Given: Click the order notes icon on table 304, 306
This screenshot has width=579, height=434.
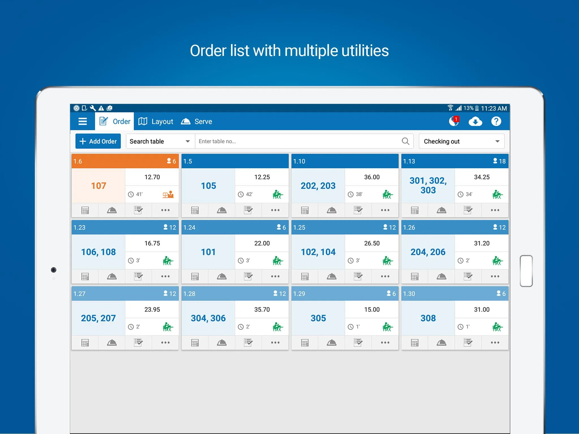Looking at the screenshot, I should point(248,342).
